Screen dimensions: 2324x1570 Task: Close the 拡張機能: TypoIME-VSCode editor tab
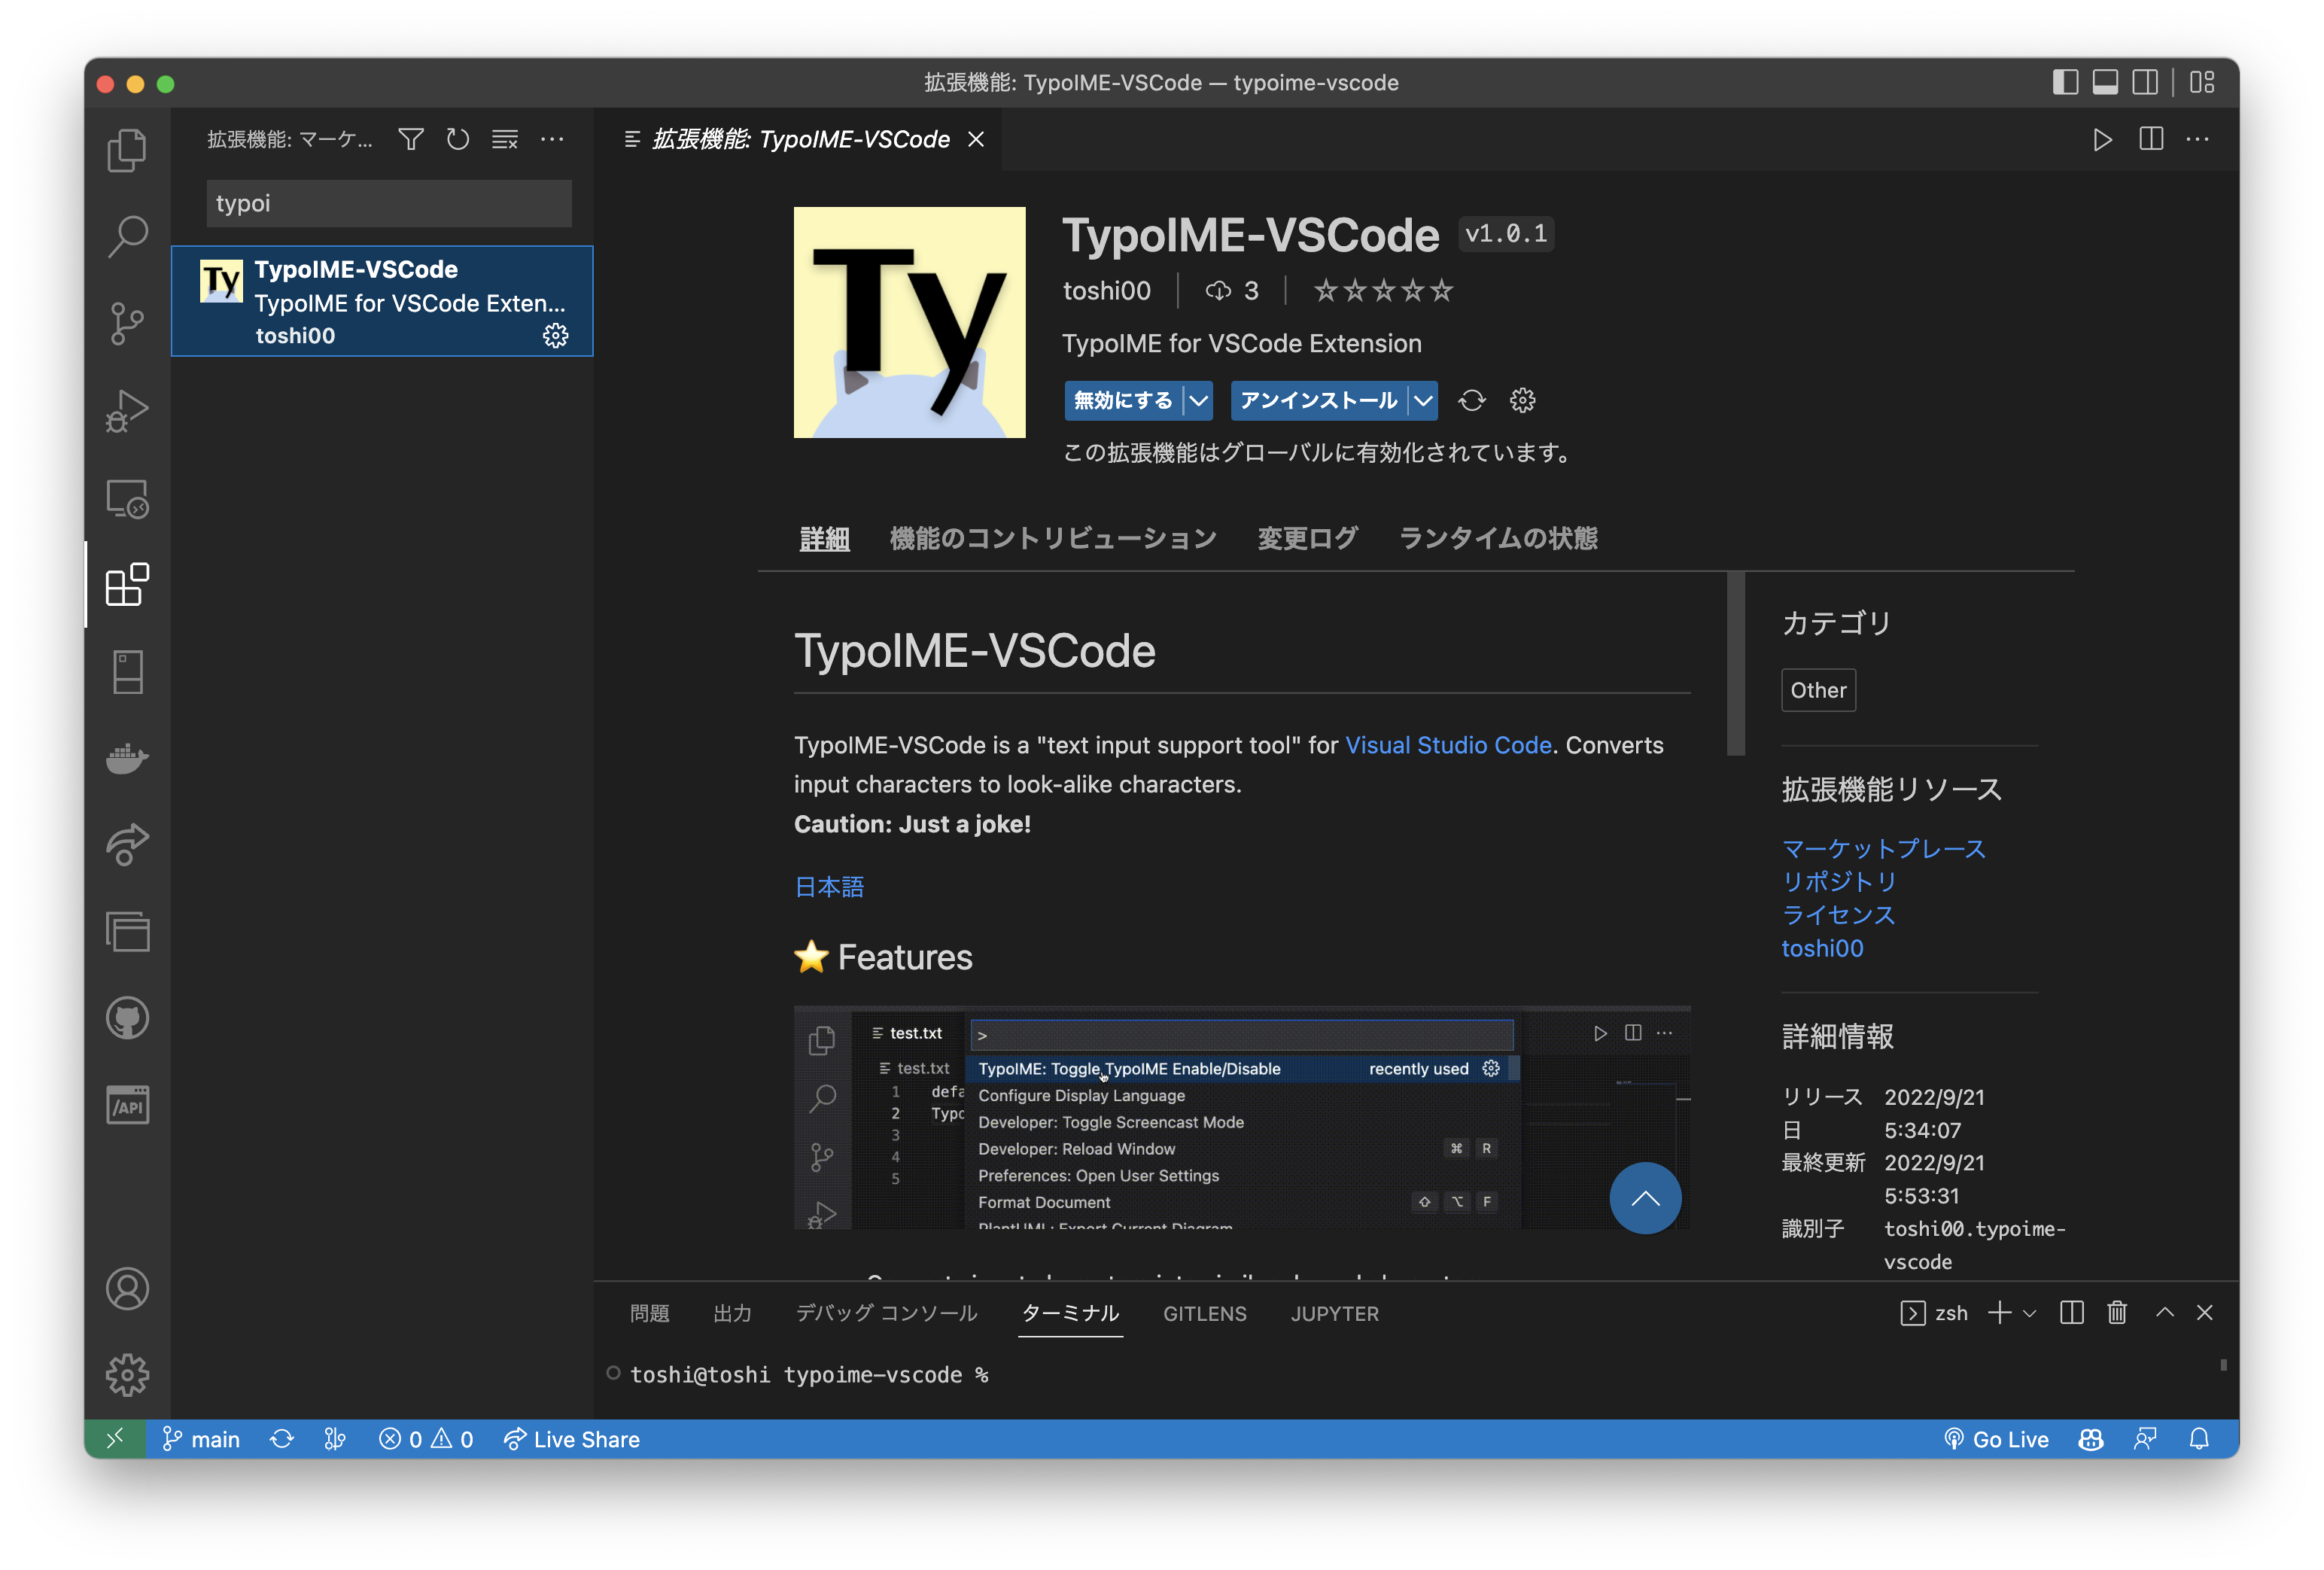(x=976, y=139)
